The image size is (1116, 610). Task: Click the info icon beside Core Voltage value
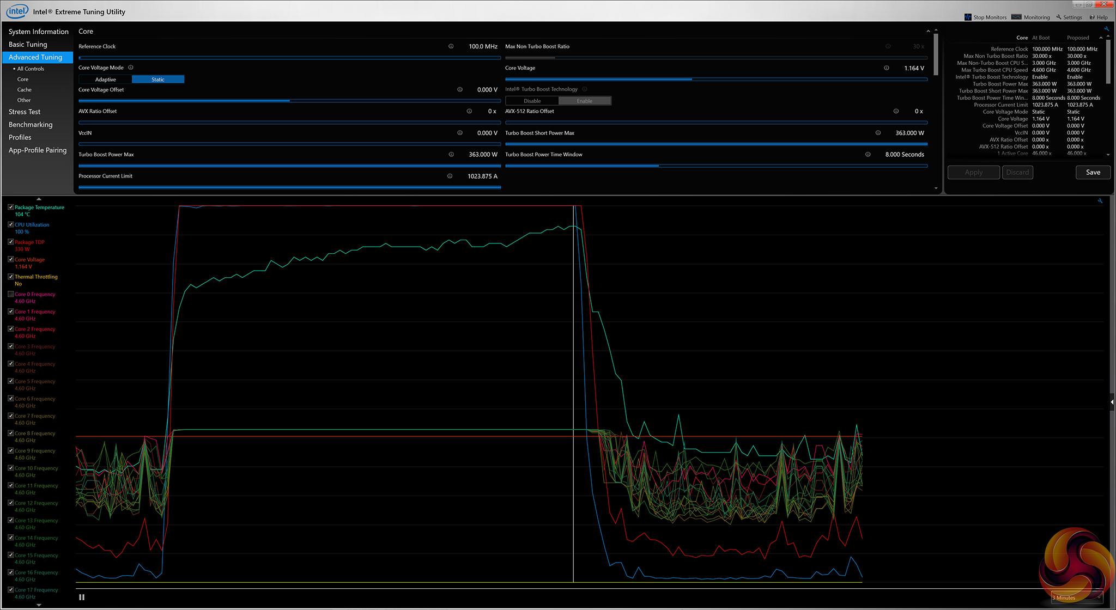point(887,68)
